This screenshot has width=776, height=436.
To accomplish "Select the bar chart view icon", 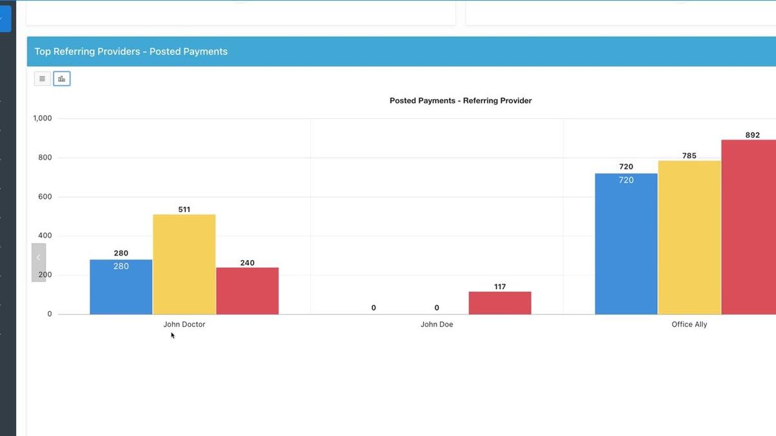I will click(x=61, y=79).
